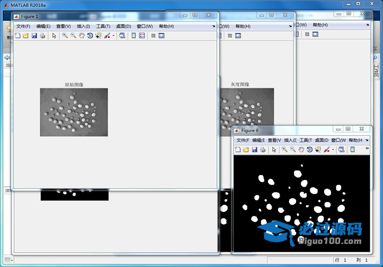
Task: Dock Figure 1 using menu bar arrow
Action: (214, 26)
